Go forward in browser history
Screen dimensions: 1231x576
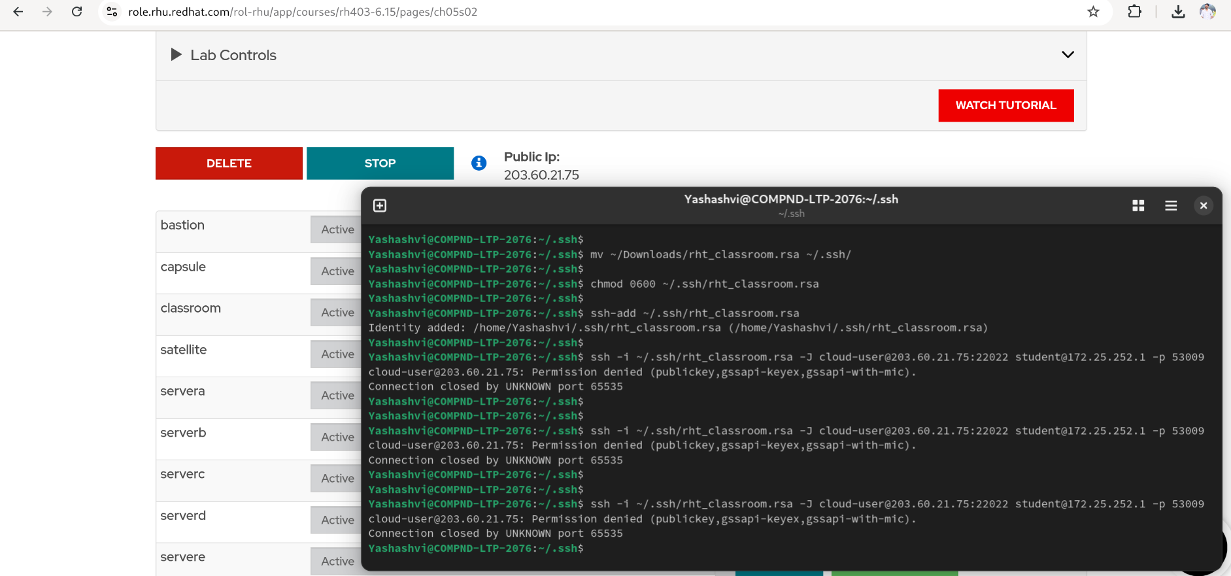click(x=47, y=12)
